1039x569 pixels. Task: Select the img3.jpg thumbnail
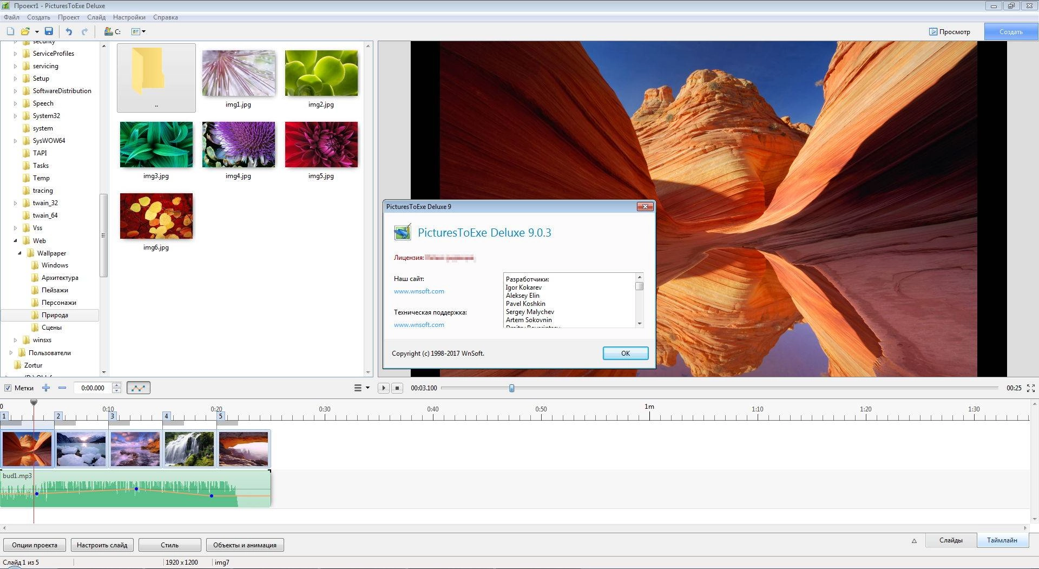(x=156, y=145)
